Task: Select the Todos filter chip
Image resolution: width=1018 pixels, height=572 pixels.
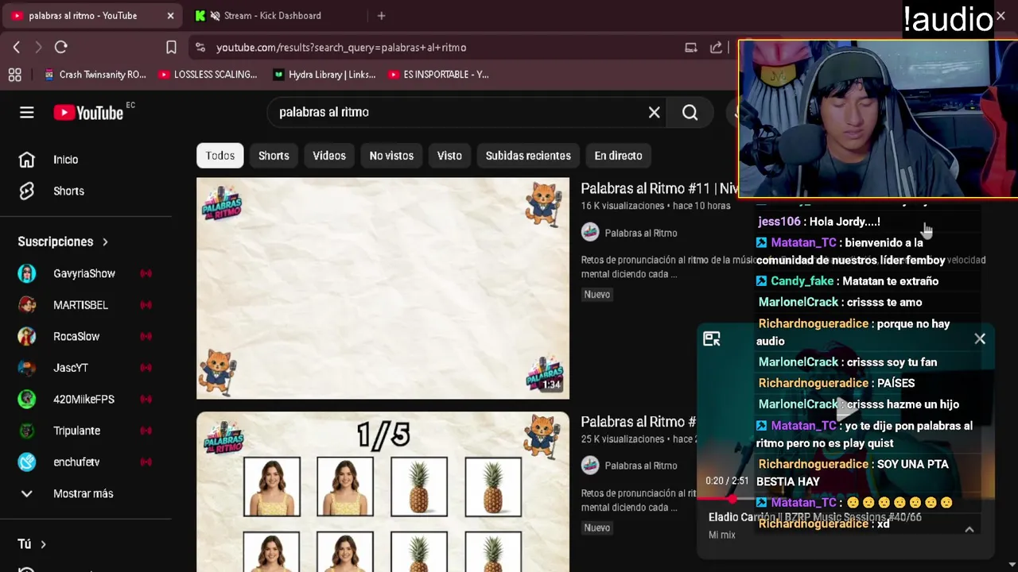Action: (220, 156)
